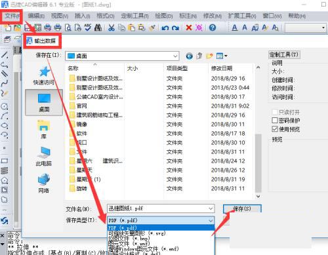Open Quick Access star shortcut
This screenshot has height=255, width=328.
(x=44, y=75)
